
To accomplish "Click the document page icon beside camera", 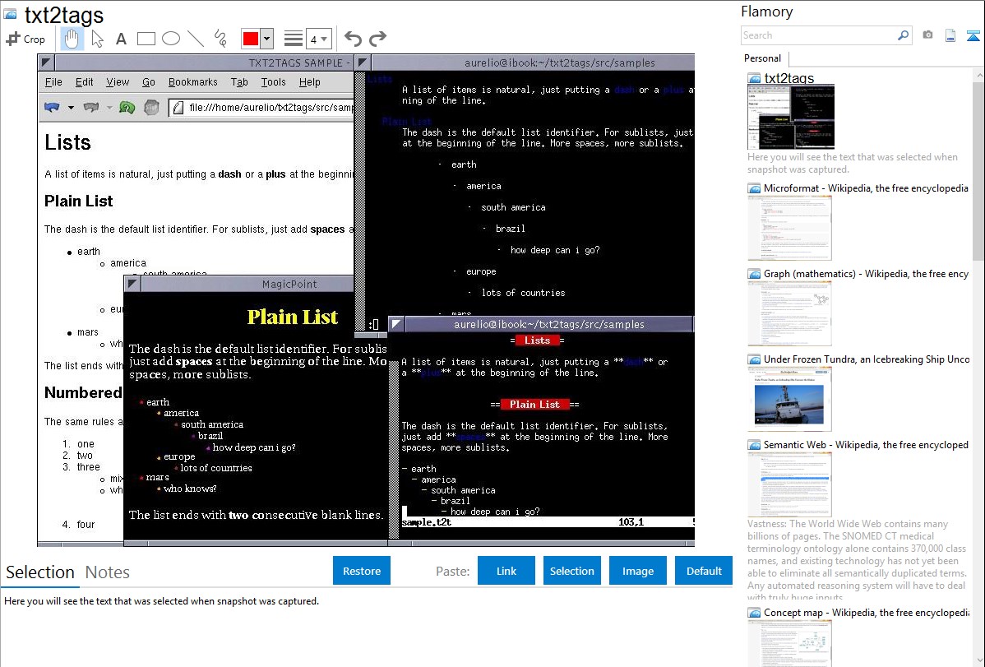I will click(950, 35).
